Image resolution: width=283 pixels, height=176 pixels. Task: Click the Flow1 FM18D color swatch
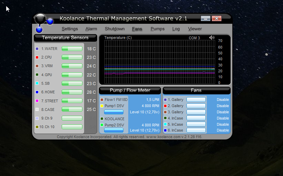point(102,100)
